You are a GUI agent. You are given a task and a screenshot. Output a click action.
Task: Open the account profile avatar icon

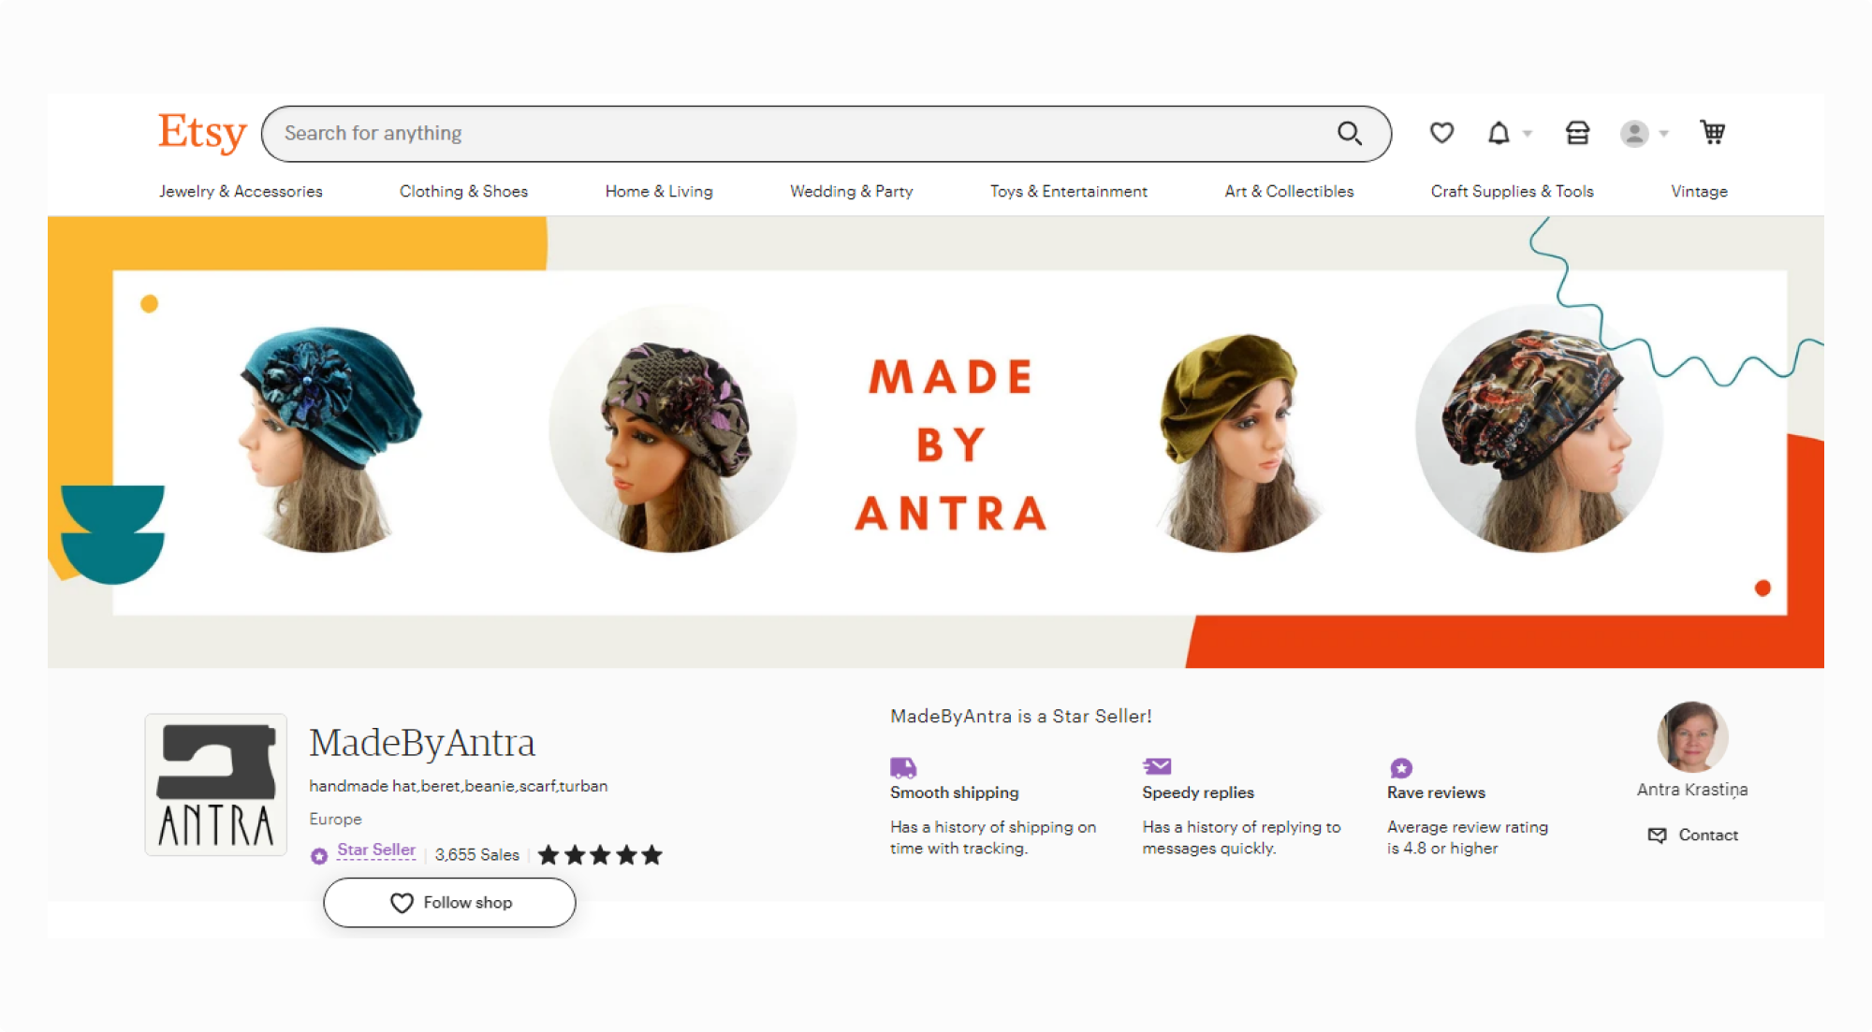1634,134
